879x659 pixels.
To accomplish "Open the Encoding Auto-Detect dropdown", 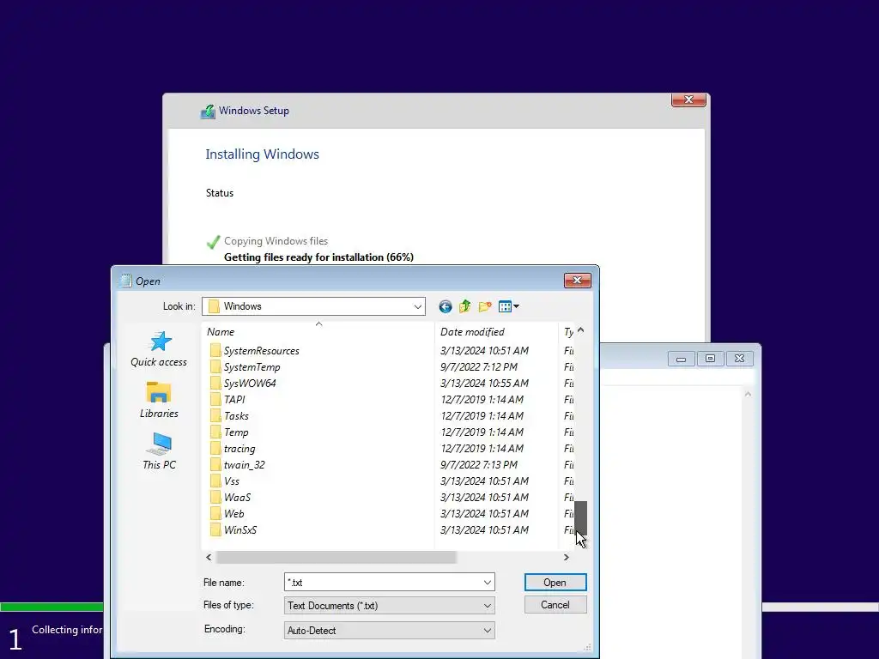I will click(x=488, y=631).
